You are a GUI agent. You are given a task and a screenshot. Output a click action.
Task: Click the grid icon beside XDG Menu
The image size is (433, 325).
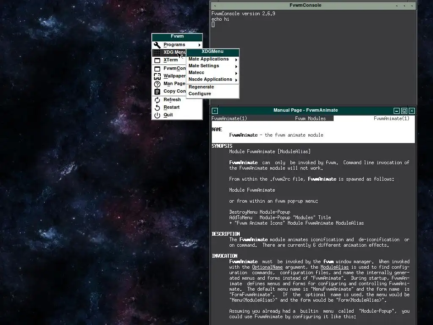[157, 52]
